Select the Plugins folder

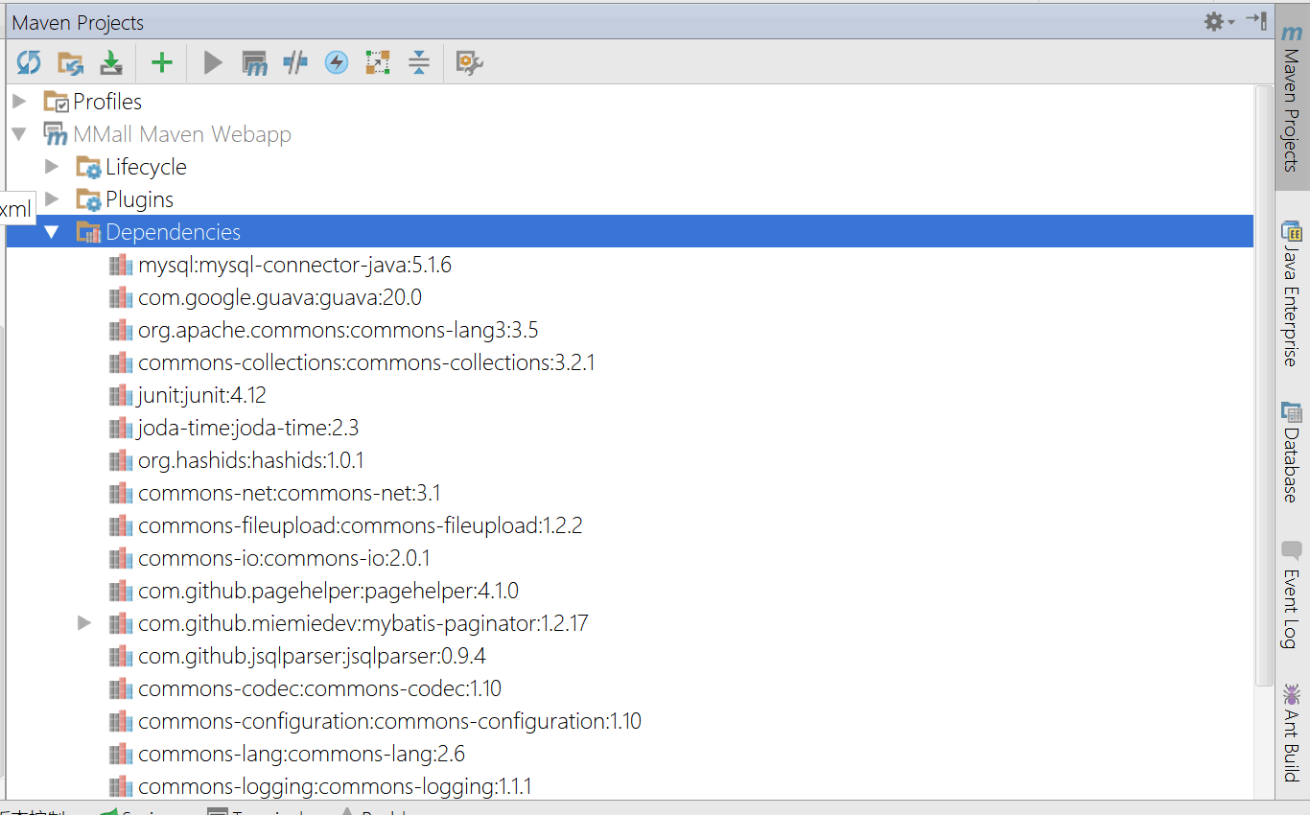click(140, 199)
